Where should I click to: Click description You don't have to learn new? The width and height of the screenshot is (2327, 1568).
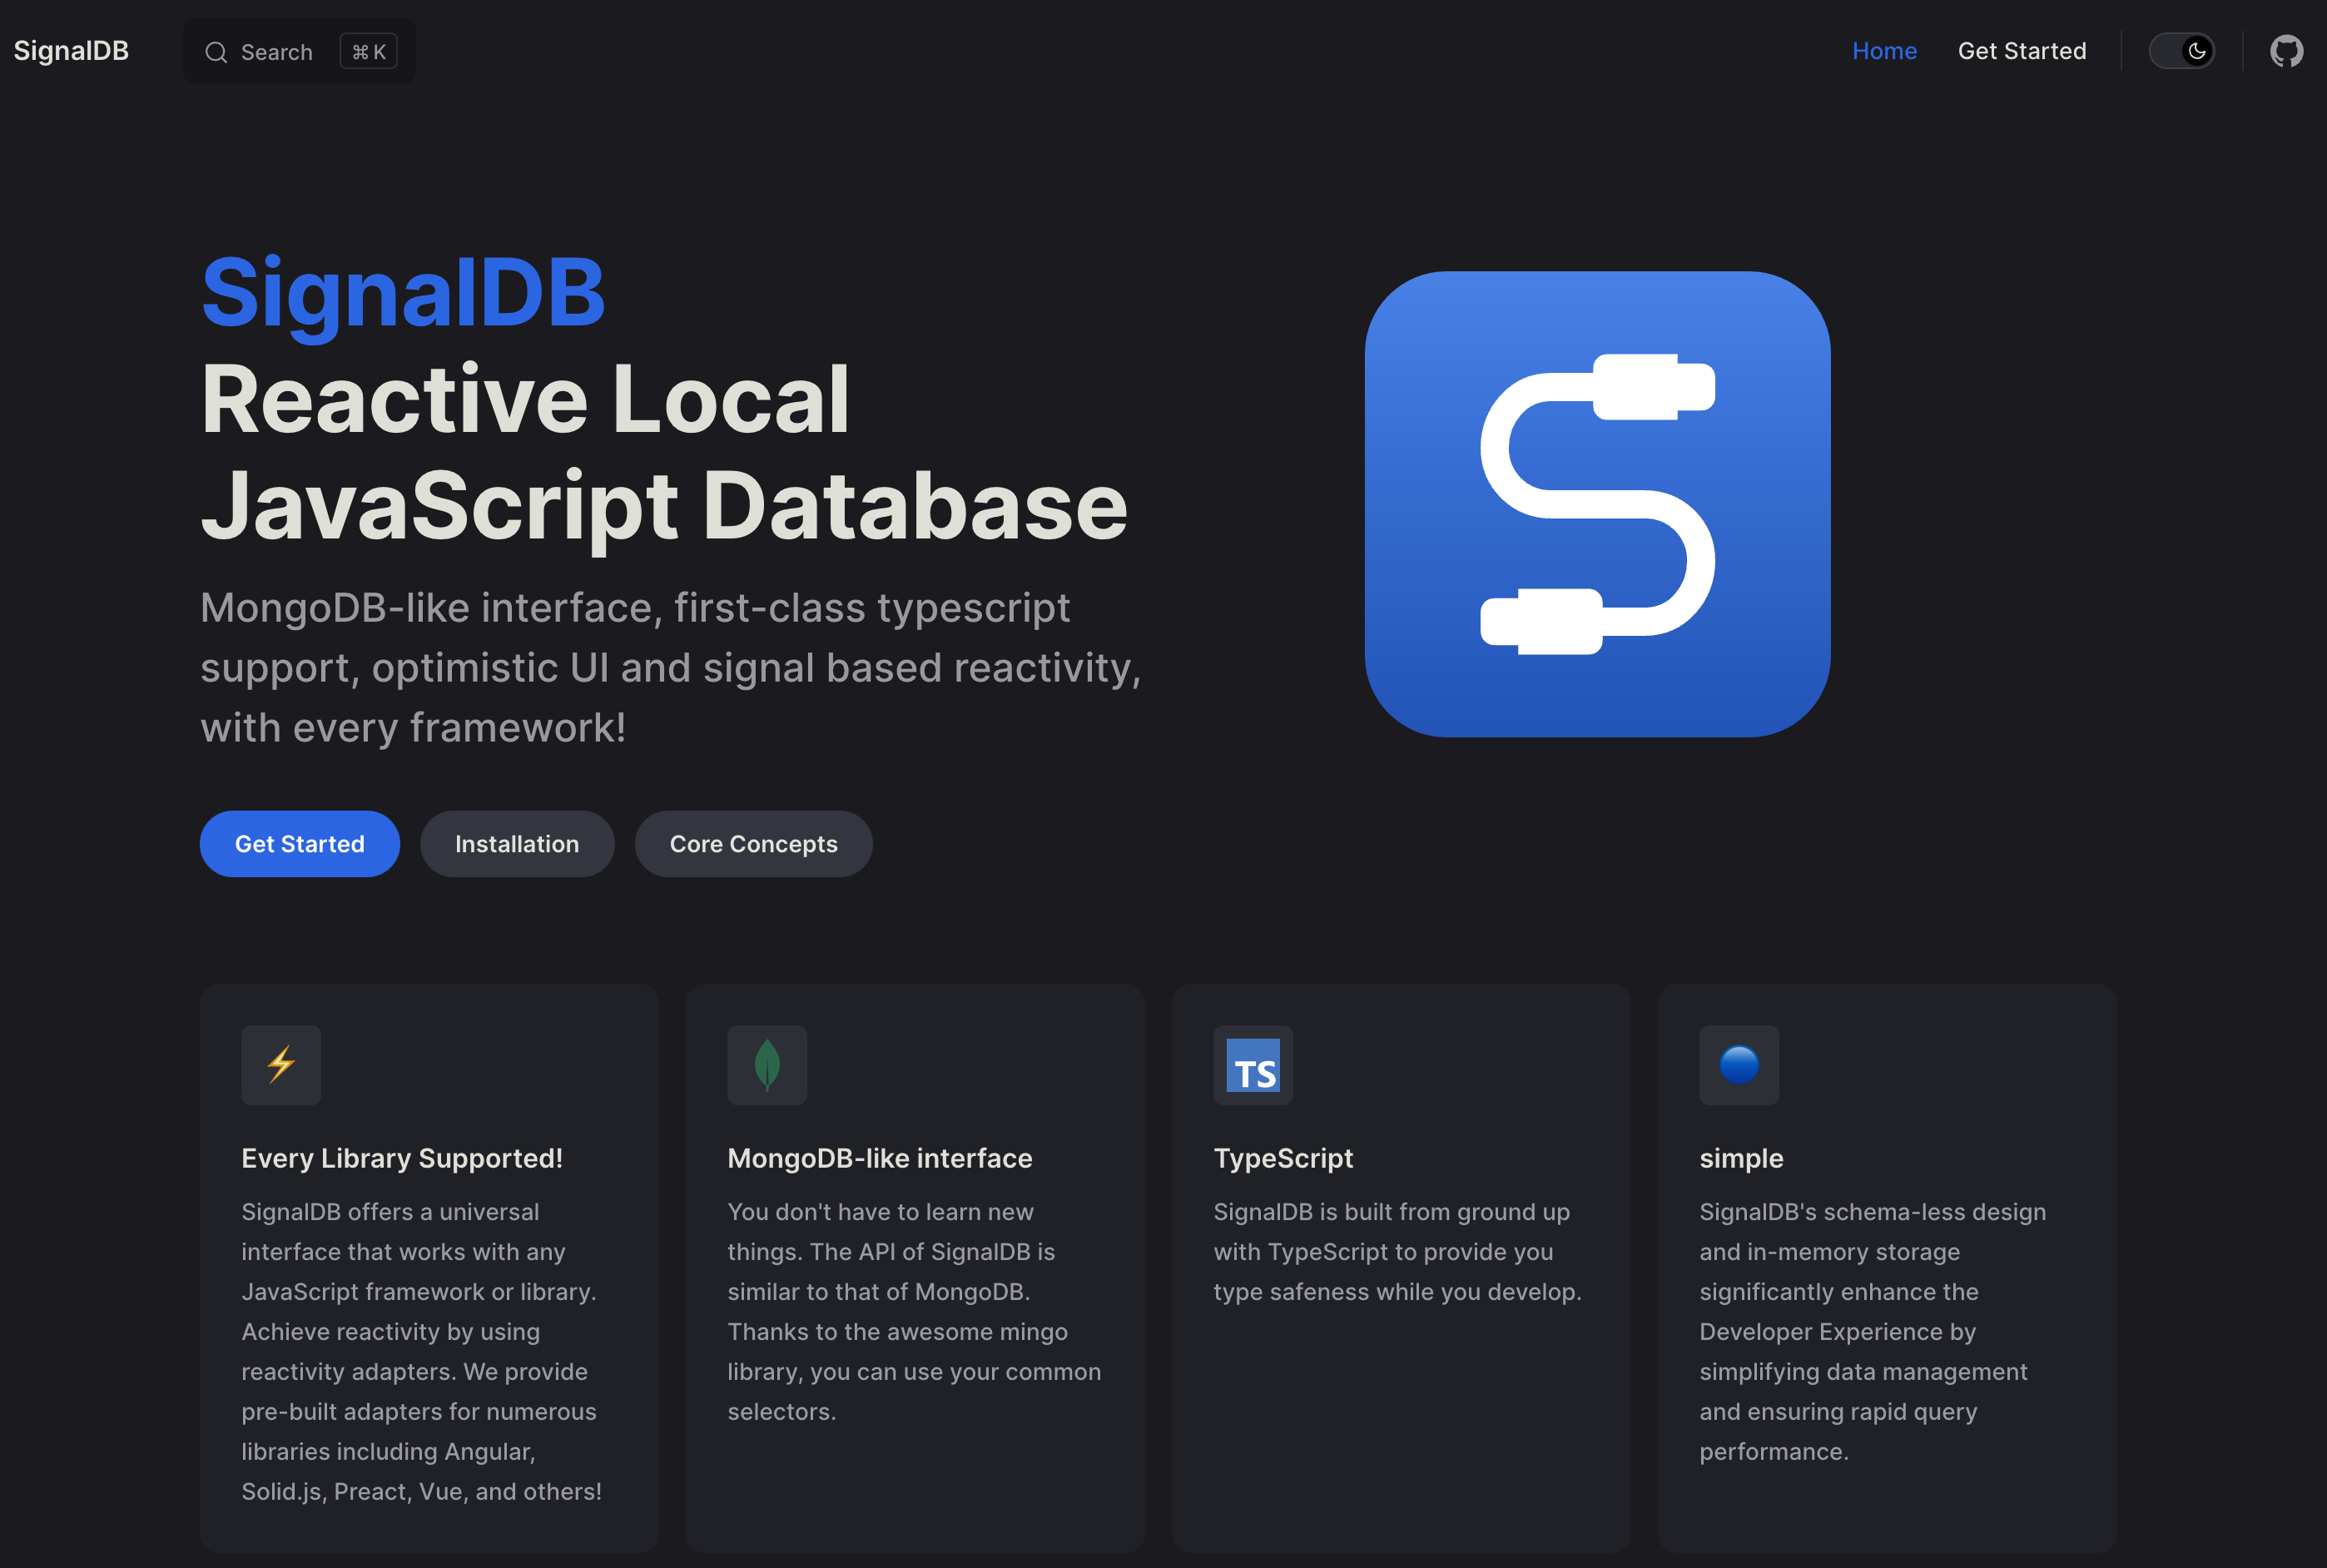click(x=914, y=1311)
